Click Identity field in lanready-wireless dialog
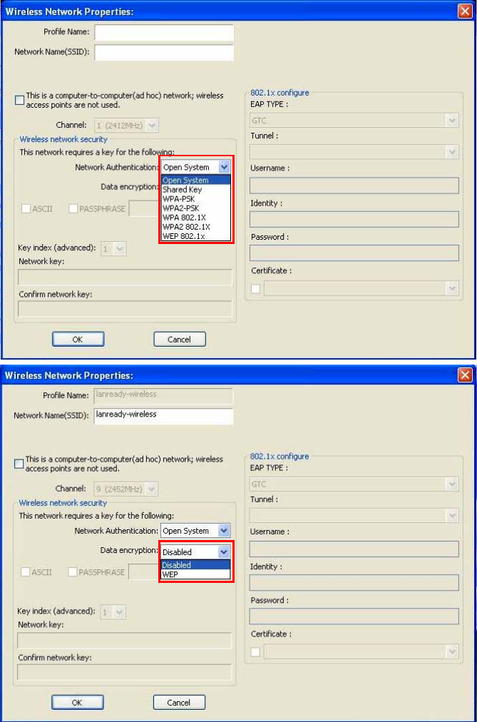This screenshot has height=722, width=477. (x=354, y=582)
